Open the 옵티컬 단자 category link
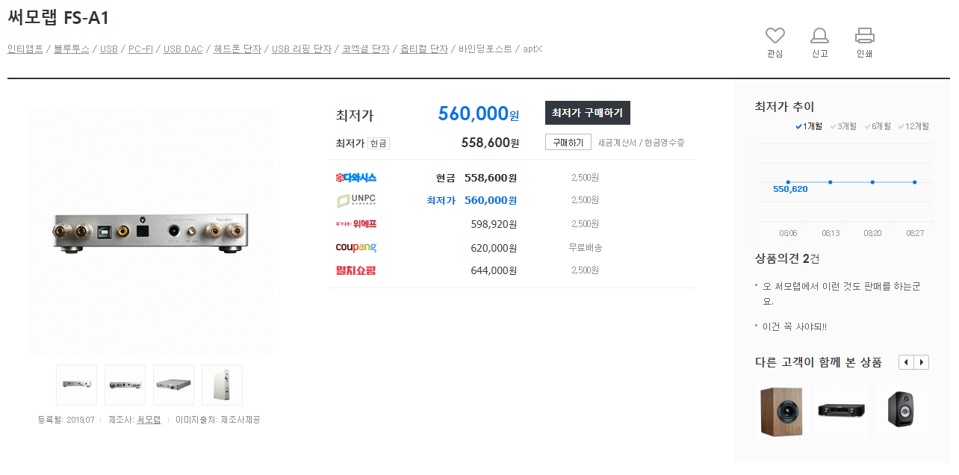The height and width of the screenshot is (475, 959). tap(424, 49)
